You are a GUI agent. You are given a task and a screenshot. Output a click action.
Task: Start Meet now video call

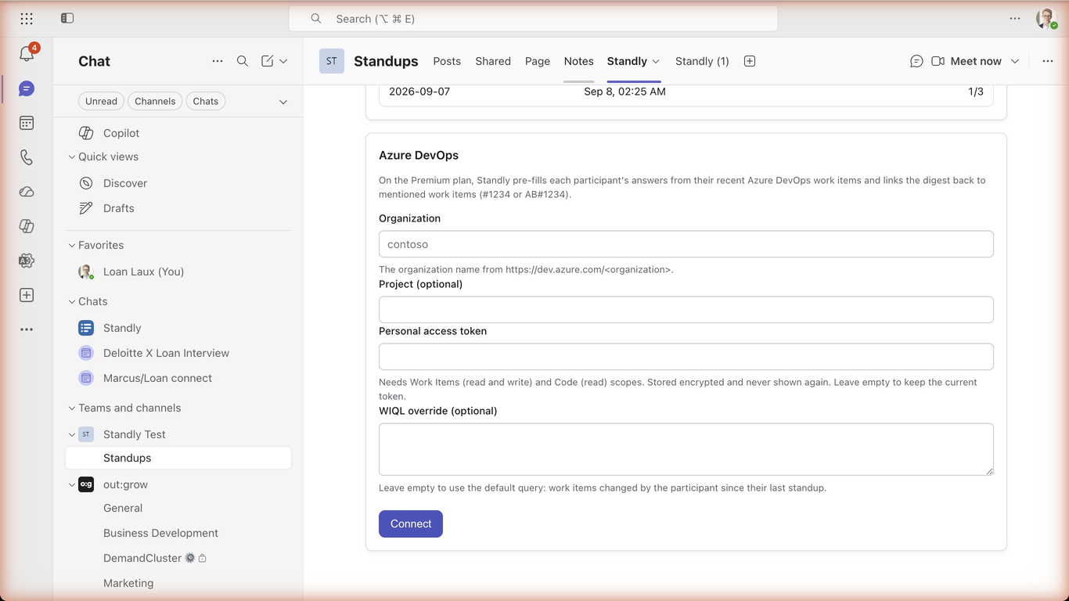pyautogui.click(x=966, y=61)
